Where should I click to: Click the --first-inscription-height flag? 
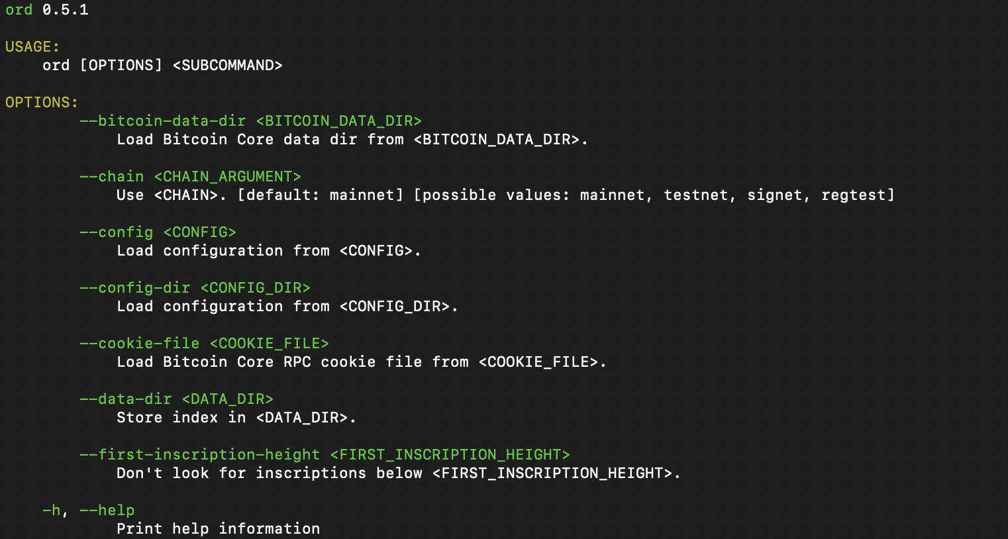[199, 455]
